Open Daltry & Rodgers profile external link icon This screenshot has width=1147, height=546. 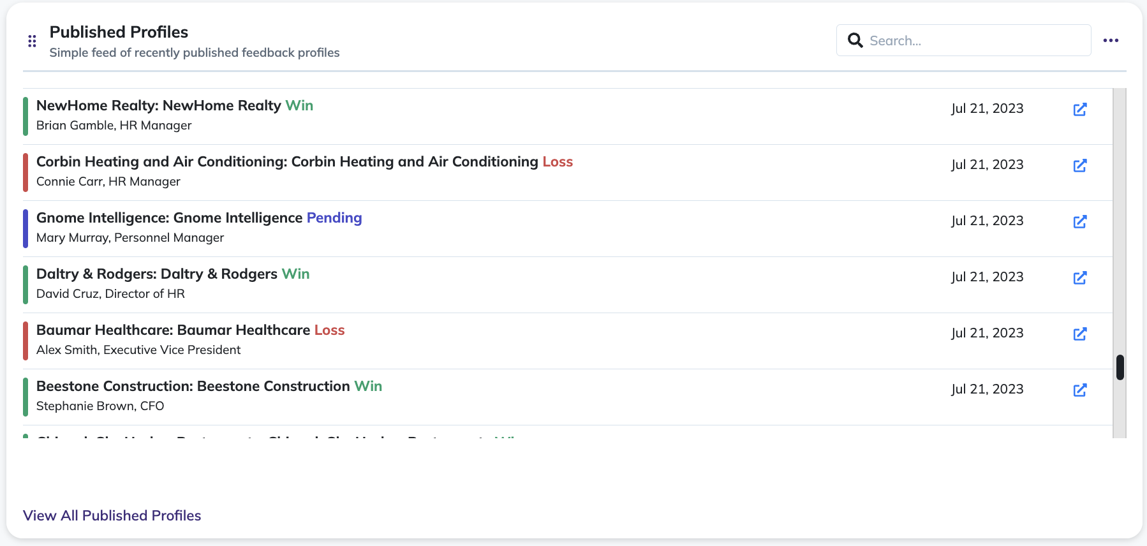pos(1079,278)
